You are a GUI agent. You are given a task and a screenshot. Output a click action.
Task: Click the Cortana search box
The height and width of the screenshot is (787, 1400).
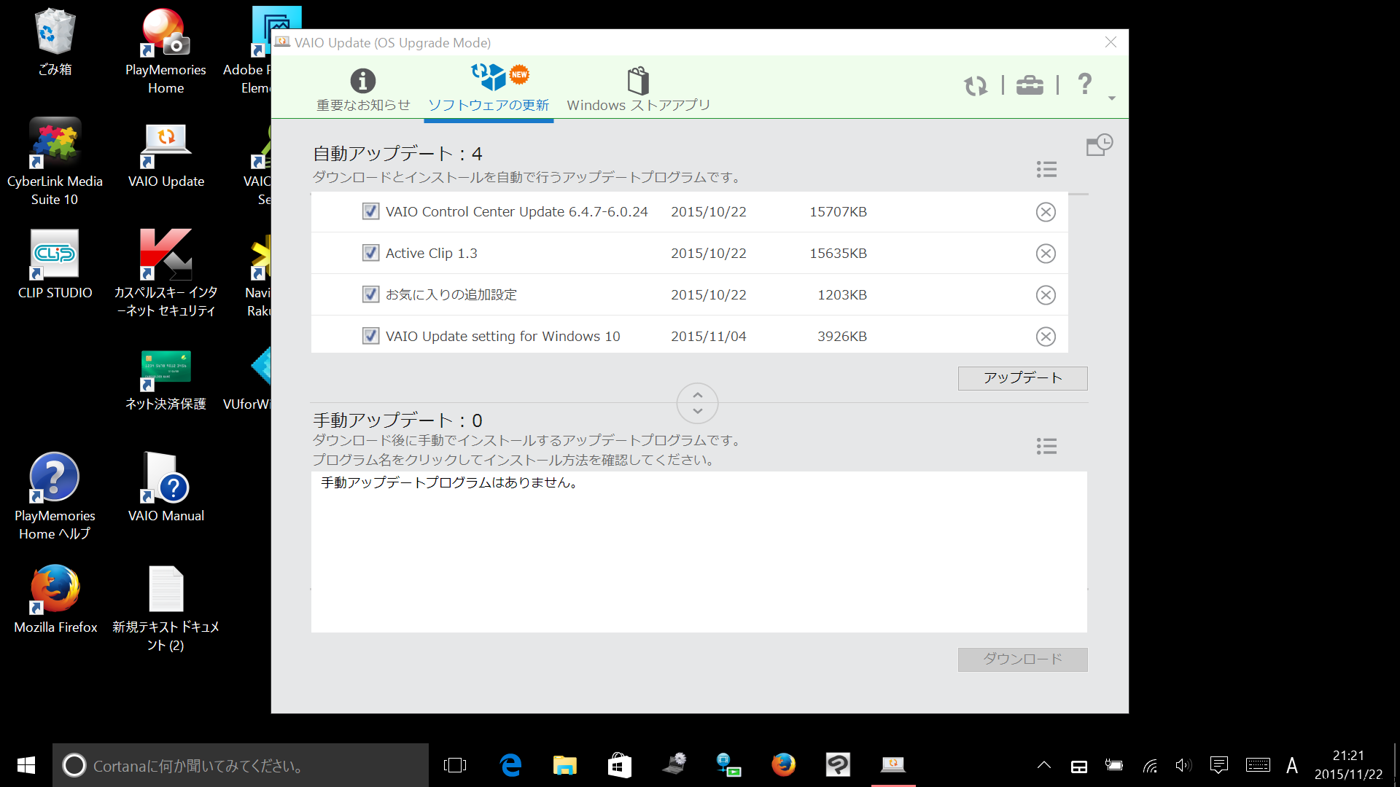click(x=241, y=765)
